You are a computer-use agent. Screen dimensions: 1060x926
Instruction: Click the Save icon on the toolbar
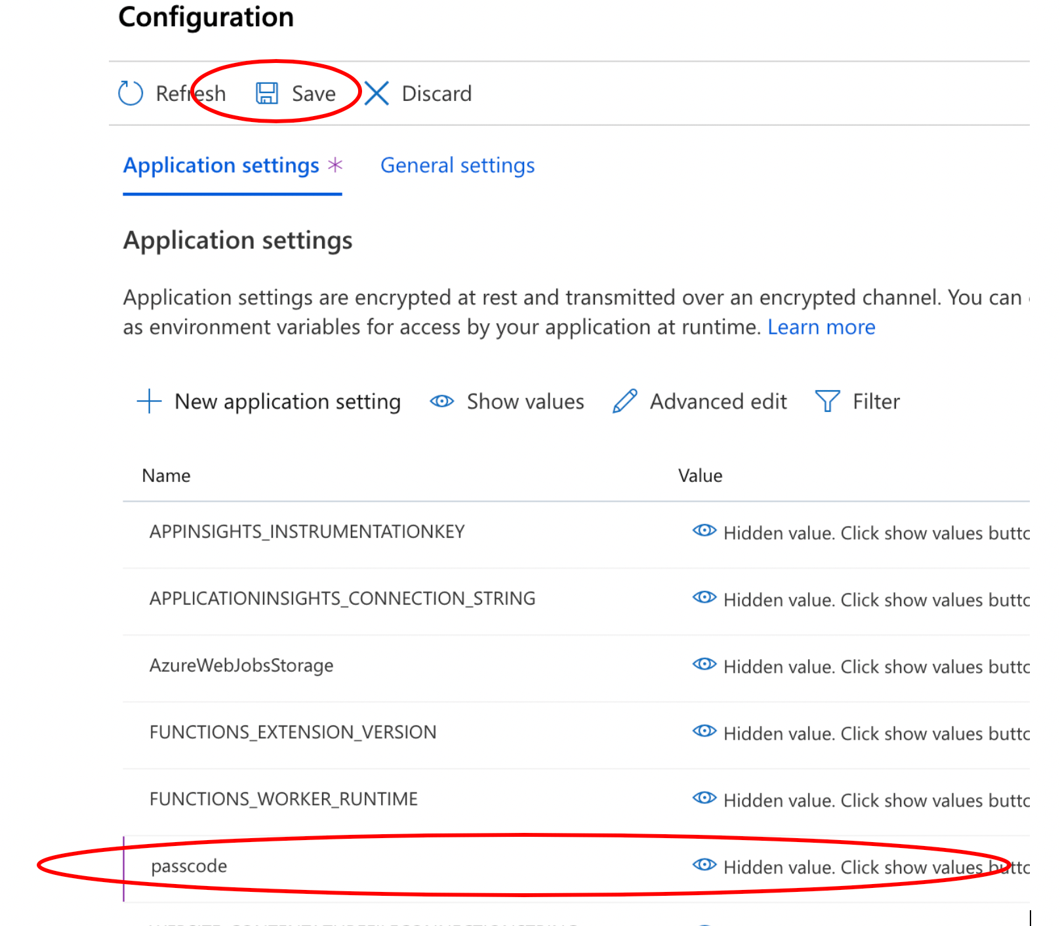coord(268,93)
